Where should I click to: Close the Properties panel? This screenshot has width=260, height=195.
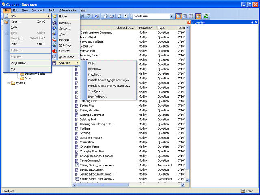(x=256, y=22)
